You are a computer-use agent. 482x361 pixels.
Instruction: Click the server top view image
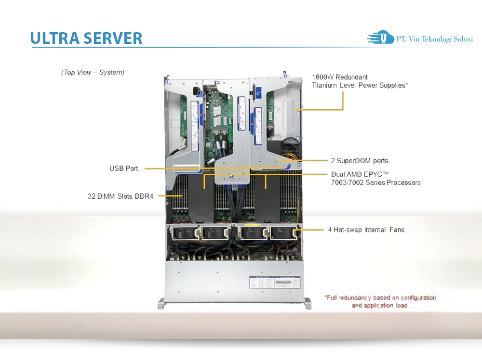pos(234,190)
